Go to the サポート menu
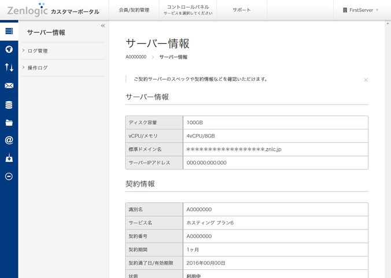Viewport: 391px width, 278px height. (242, 10)
